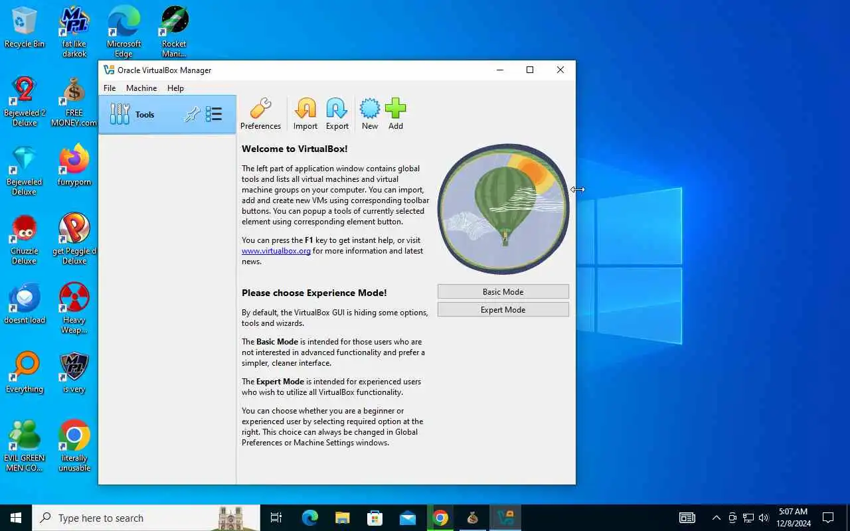850x531 pixels.
Task: Select the EVIL GREEN MEN desktop shortcut
Action: pyautogui.click(x=25, y=447)
